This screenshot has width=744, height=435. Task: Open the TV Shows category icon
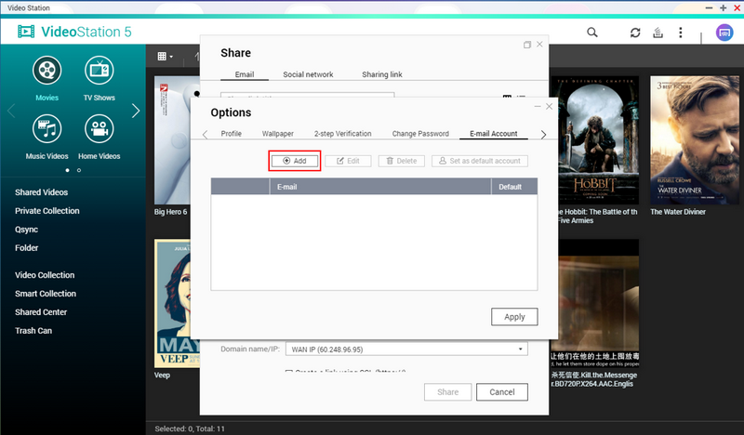pyautogui.click(x=99, y=71)
